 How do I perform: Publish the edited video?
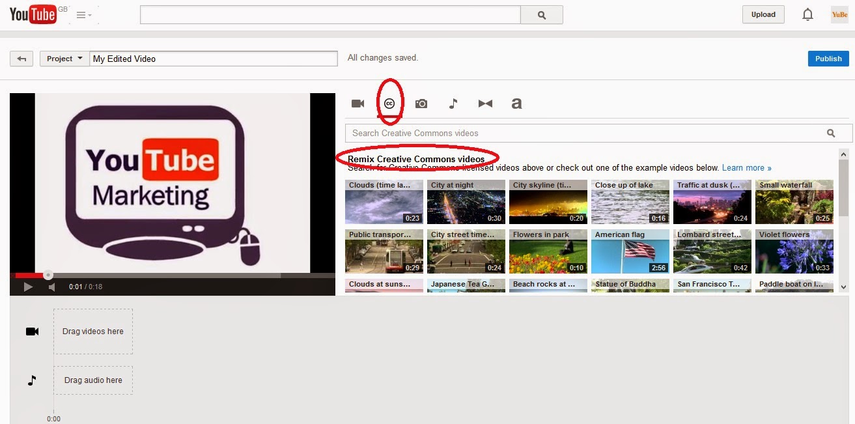point(828,59)
